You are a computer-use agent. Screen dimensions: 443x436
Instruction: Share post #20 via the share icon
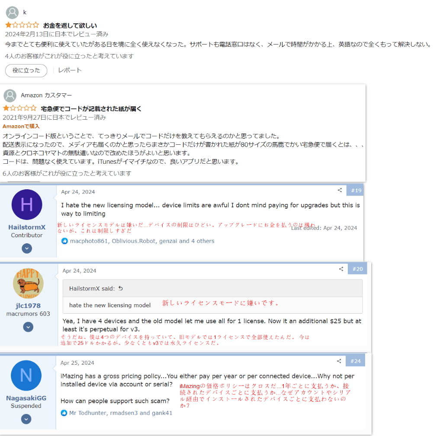[x=341, y=269]
